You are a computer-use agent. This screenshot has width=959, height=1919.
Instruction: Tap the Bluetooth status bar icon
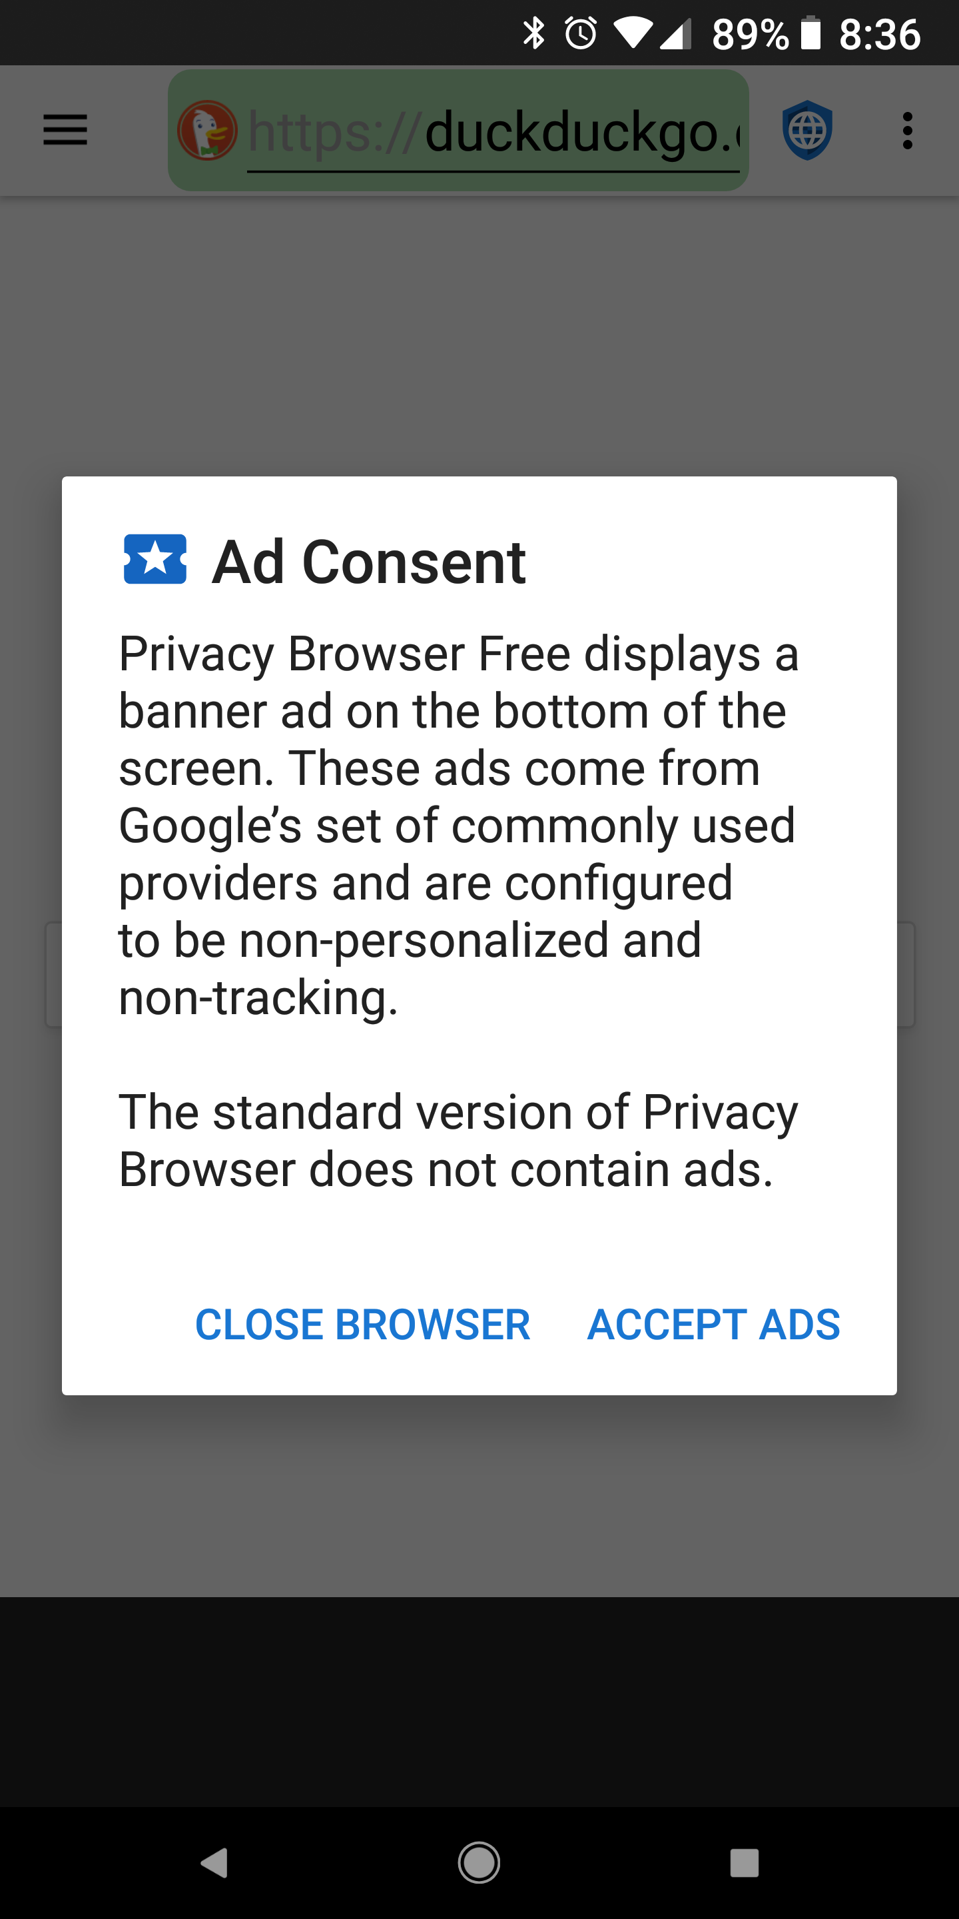point(534,33)
